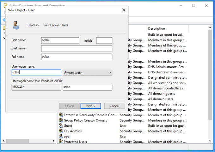Click the tree pane scroll right arrow
Viewport: 215px width, 152px height.
pos(53,141)
